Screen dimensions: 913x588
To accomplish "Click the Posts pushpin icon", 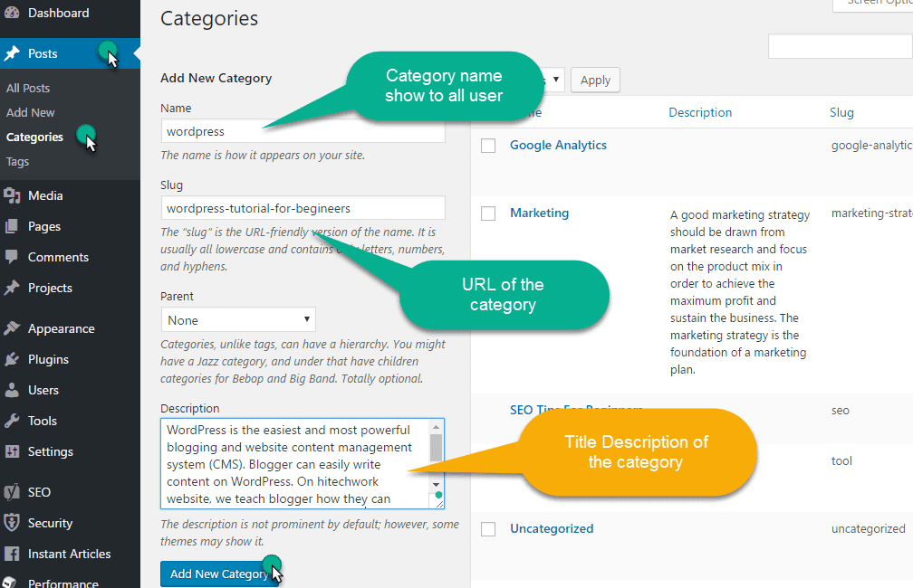I will (x=12, y=53).
